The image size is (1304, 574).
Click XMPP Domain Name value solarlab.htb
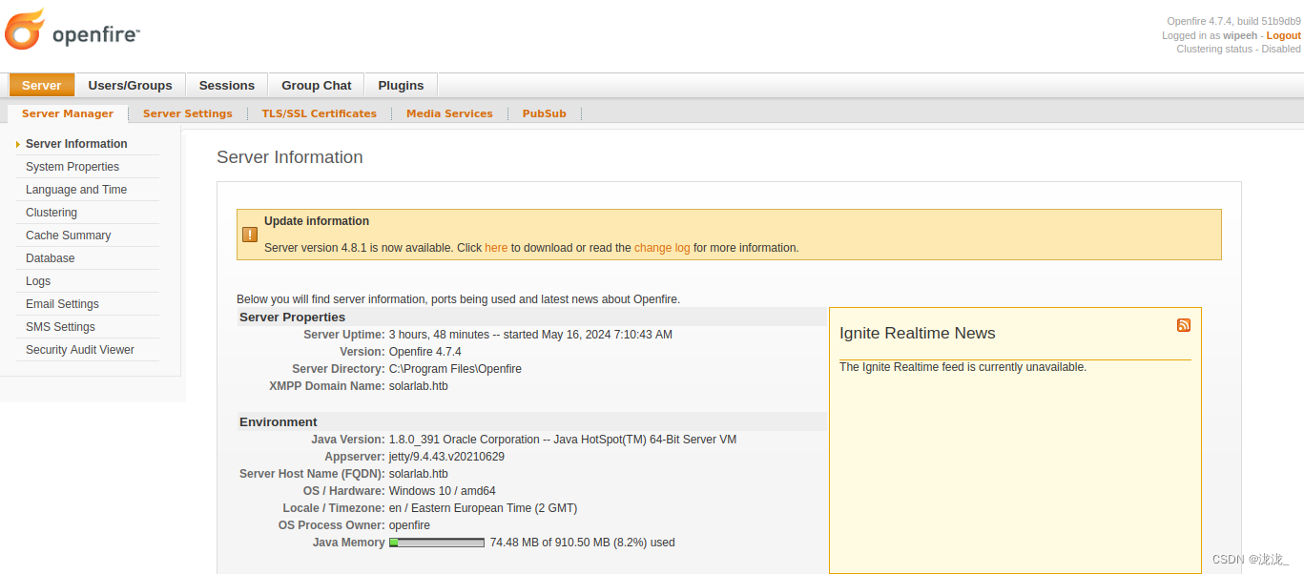coord(419,386)
